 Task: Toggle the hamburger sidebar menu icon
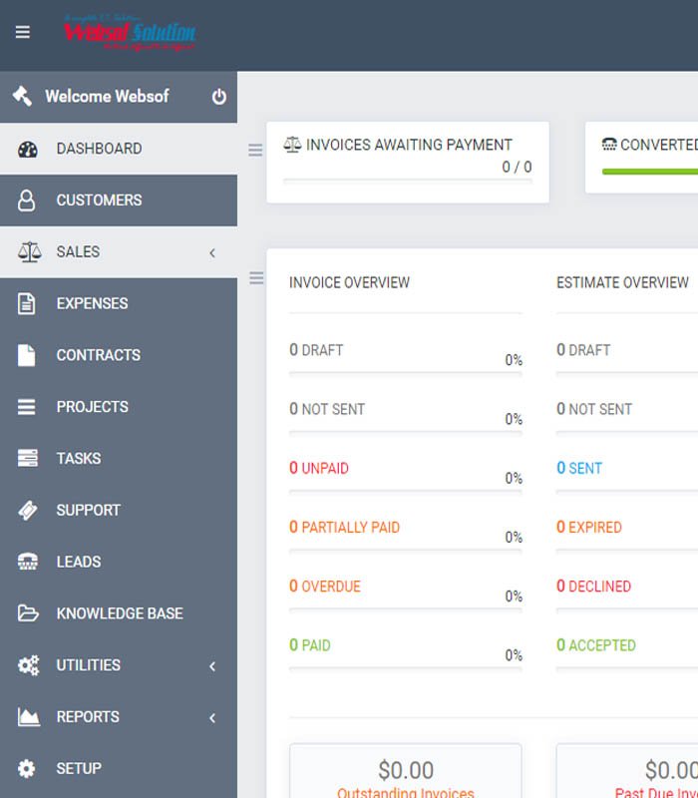pos(22,32)
